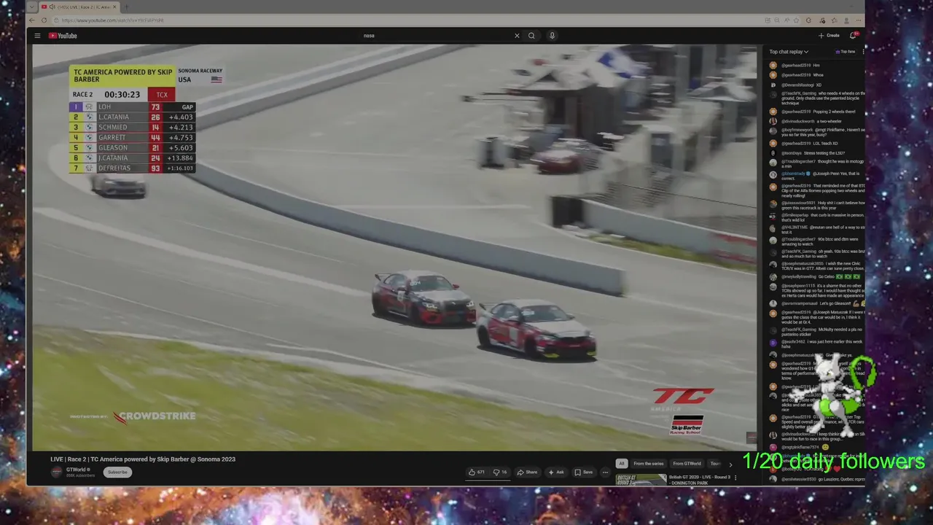This screenshot has width=933, height=525.
Task: Mute tab via speaker icon on tab
Action: tap(52, 7)
